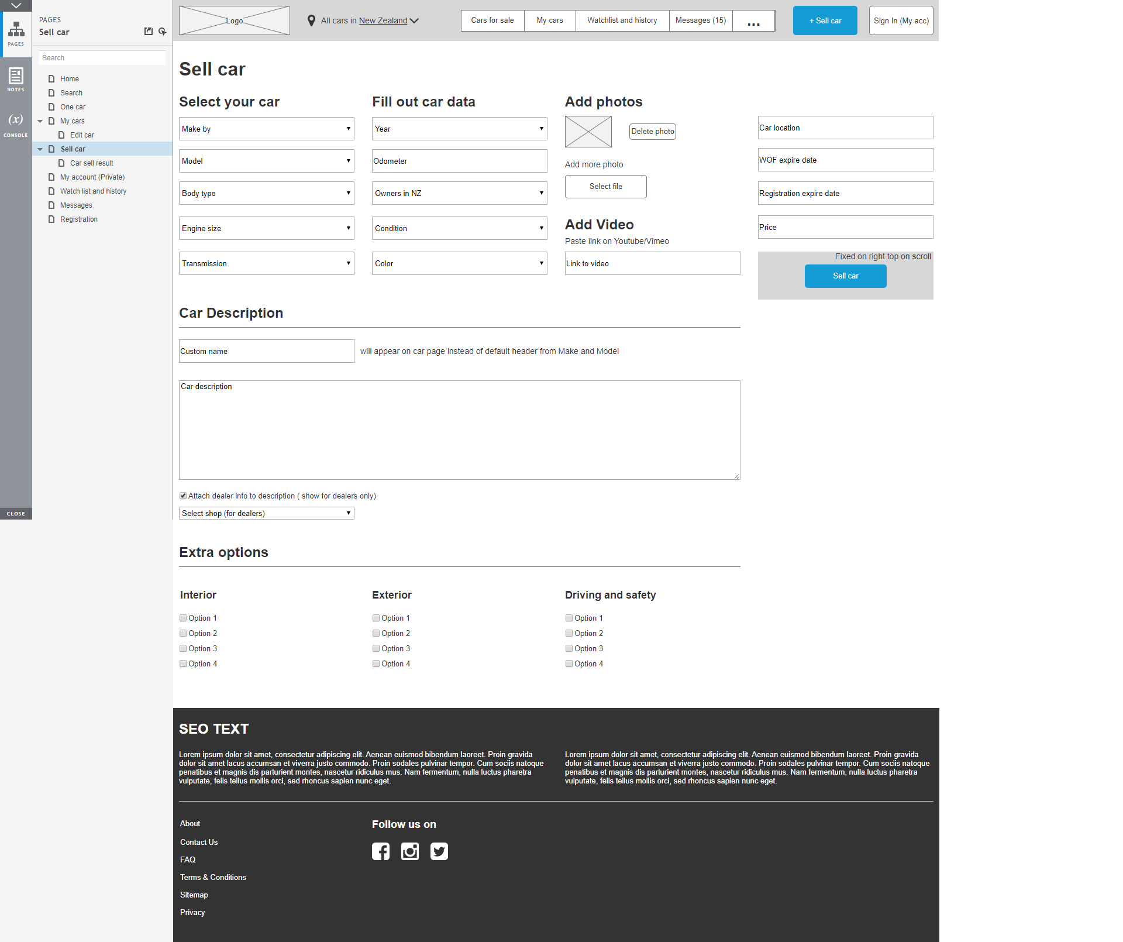Collapse the My cars tree node
1123x942 pixels.
click(x=40, y=121)
